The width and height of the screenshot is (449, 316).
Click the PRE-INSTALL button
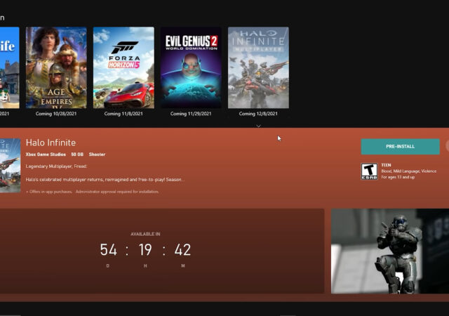click(400, 146)
